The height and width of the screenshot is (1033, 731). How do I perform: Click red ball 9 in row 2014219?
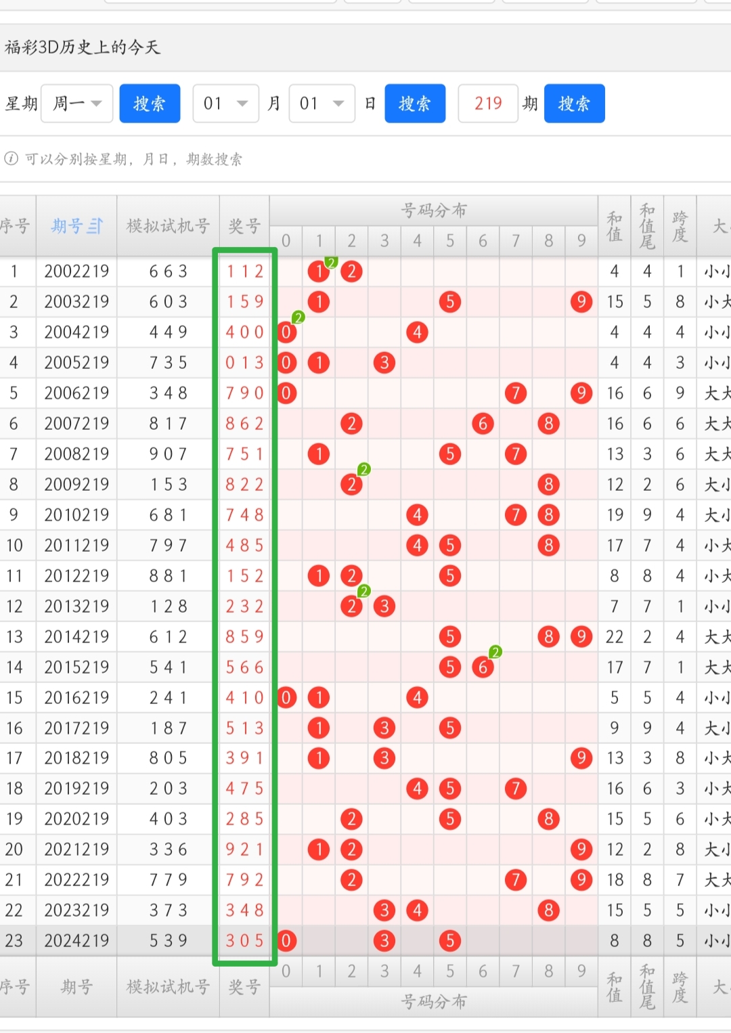pos(581,637)
